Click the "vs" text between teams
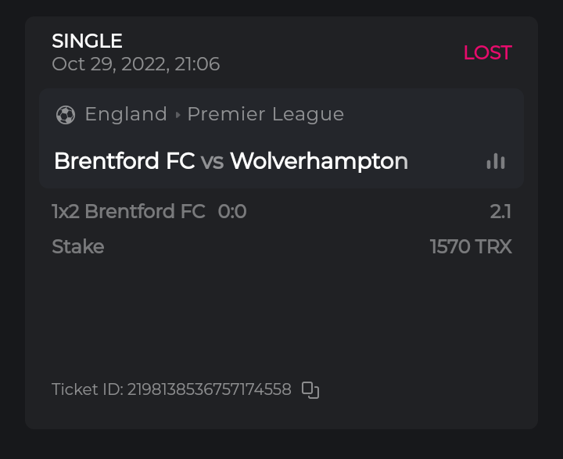This screenshot has width=563, height=459. [x=212, y=162]
